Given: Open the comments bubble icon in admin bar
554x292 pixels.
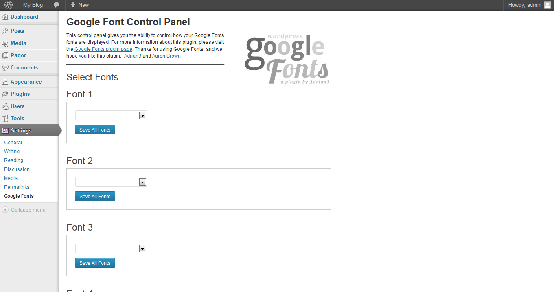Looking at the screenshot, I should 57,5.
